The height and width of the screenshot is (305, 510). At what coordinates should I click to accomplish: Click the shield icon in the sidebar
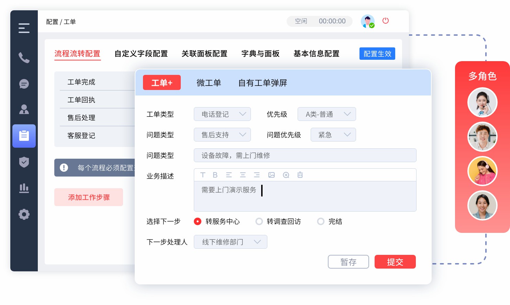[24, 162]
